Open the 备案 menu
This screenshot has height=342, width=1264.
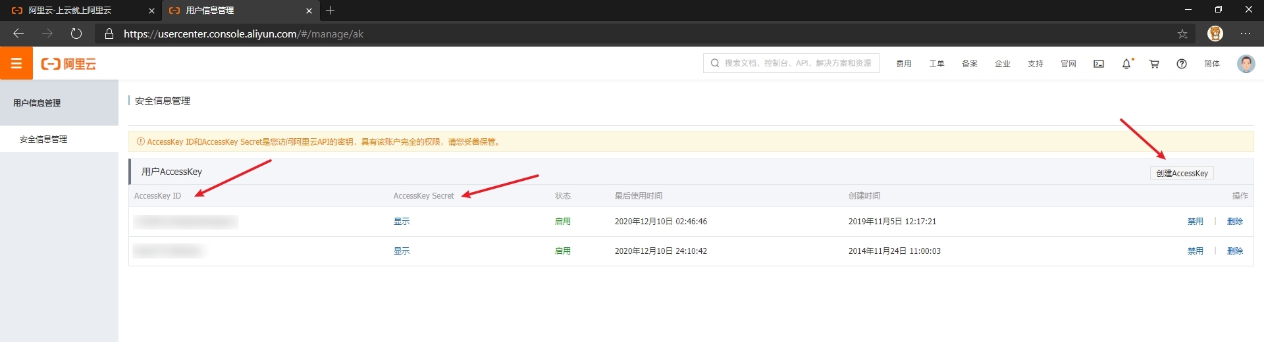click(970, 64)
